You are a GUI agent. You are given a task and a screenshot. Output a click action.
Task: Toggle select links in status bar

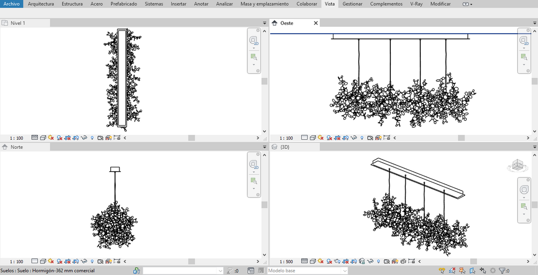[442, 271]
